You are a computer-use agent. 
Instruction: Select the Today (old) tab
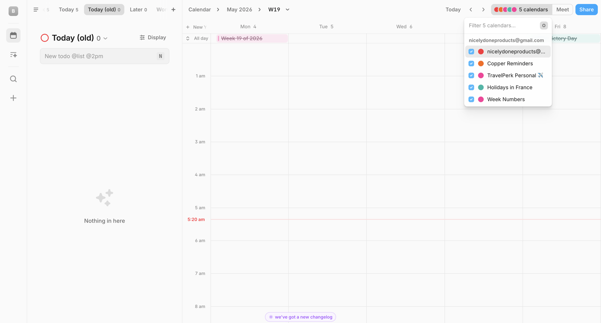(x=104, y=10)
